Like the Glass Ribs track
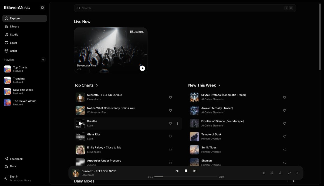The height and width of the screenshot is (186, 324). pyautogui.click(x=170, y=137)
